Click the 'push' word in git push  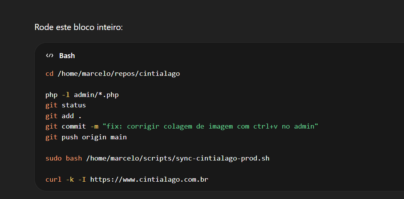pyautogui.click(x=70, y=137)
